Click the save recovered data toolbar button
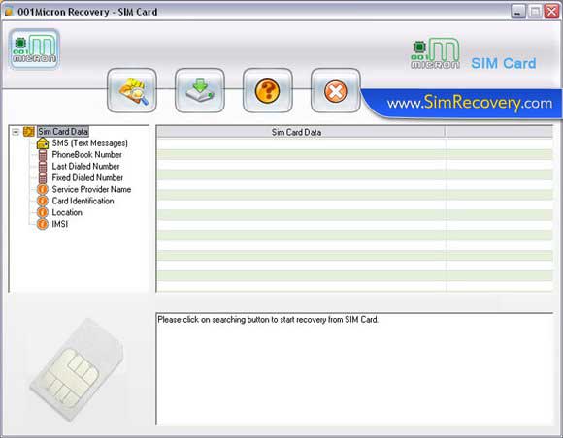The height and width of the screenshot is (438, 563). click(x=200, y=90)
